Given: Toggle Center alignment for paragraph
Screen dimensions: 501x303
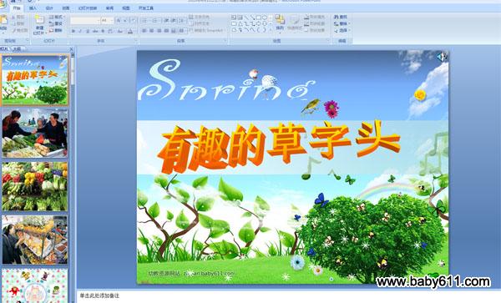Looking at the screenshot, I should 152,31.
